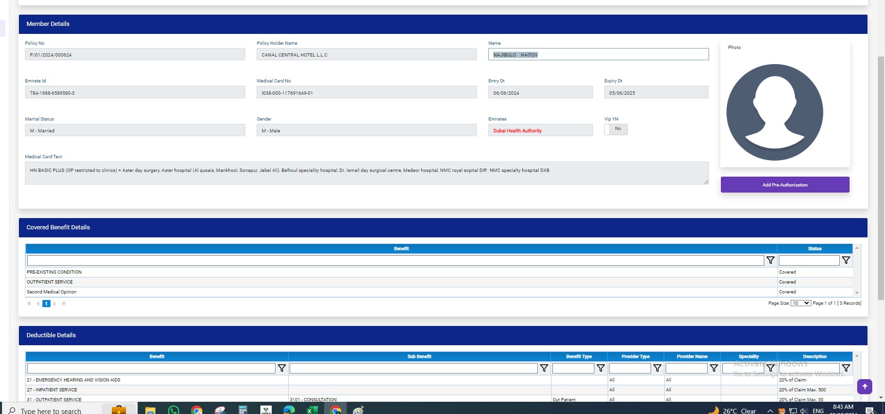Click the Emirates field showing Dubai Health Authority
Screen dimensions: 885x414
pos(541,130)
